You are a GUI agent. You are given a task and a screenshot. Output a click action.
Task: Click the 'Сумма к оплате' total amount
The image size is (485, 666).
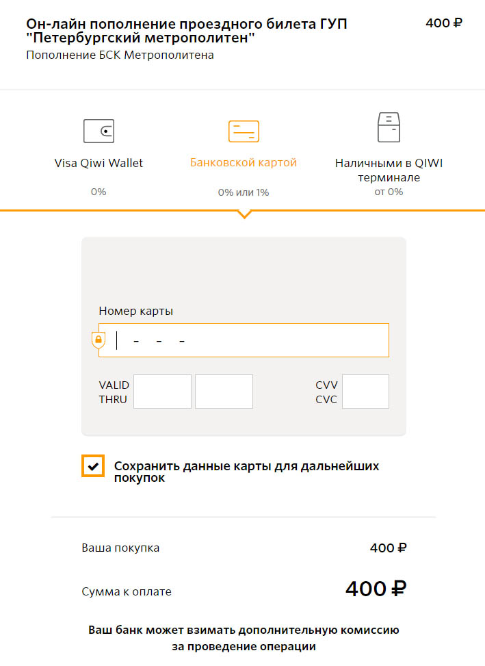376,589
